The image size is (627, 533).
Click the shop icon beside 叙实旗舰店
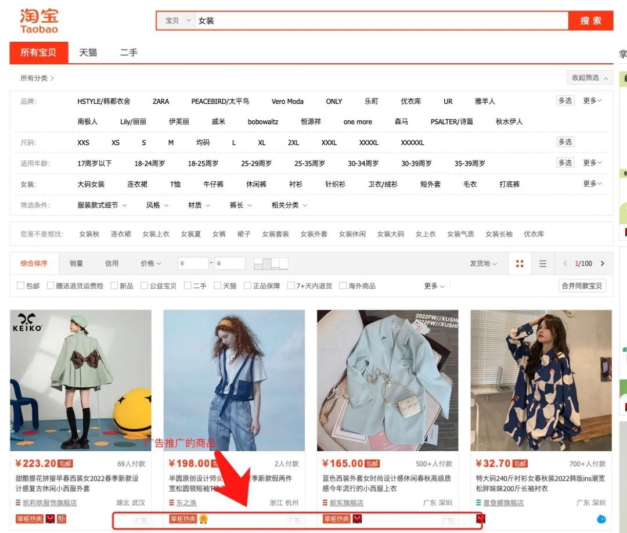coord(325,503)
